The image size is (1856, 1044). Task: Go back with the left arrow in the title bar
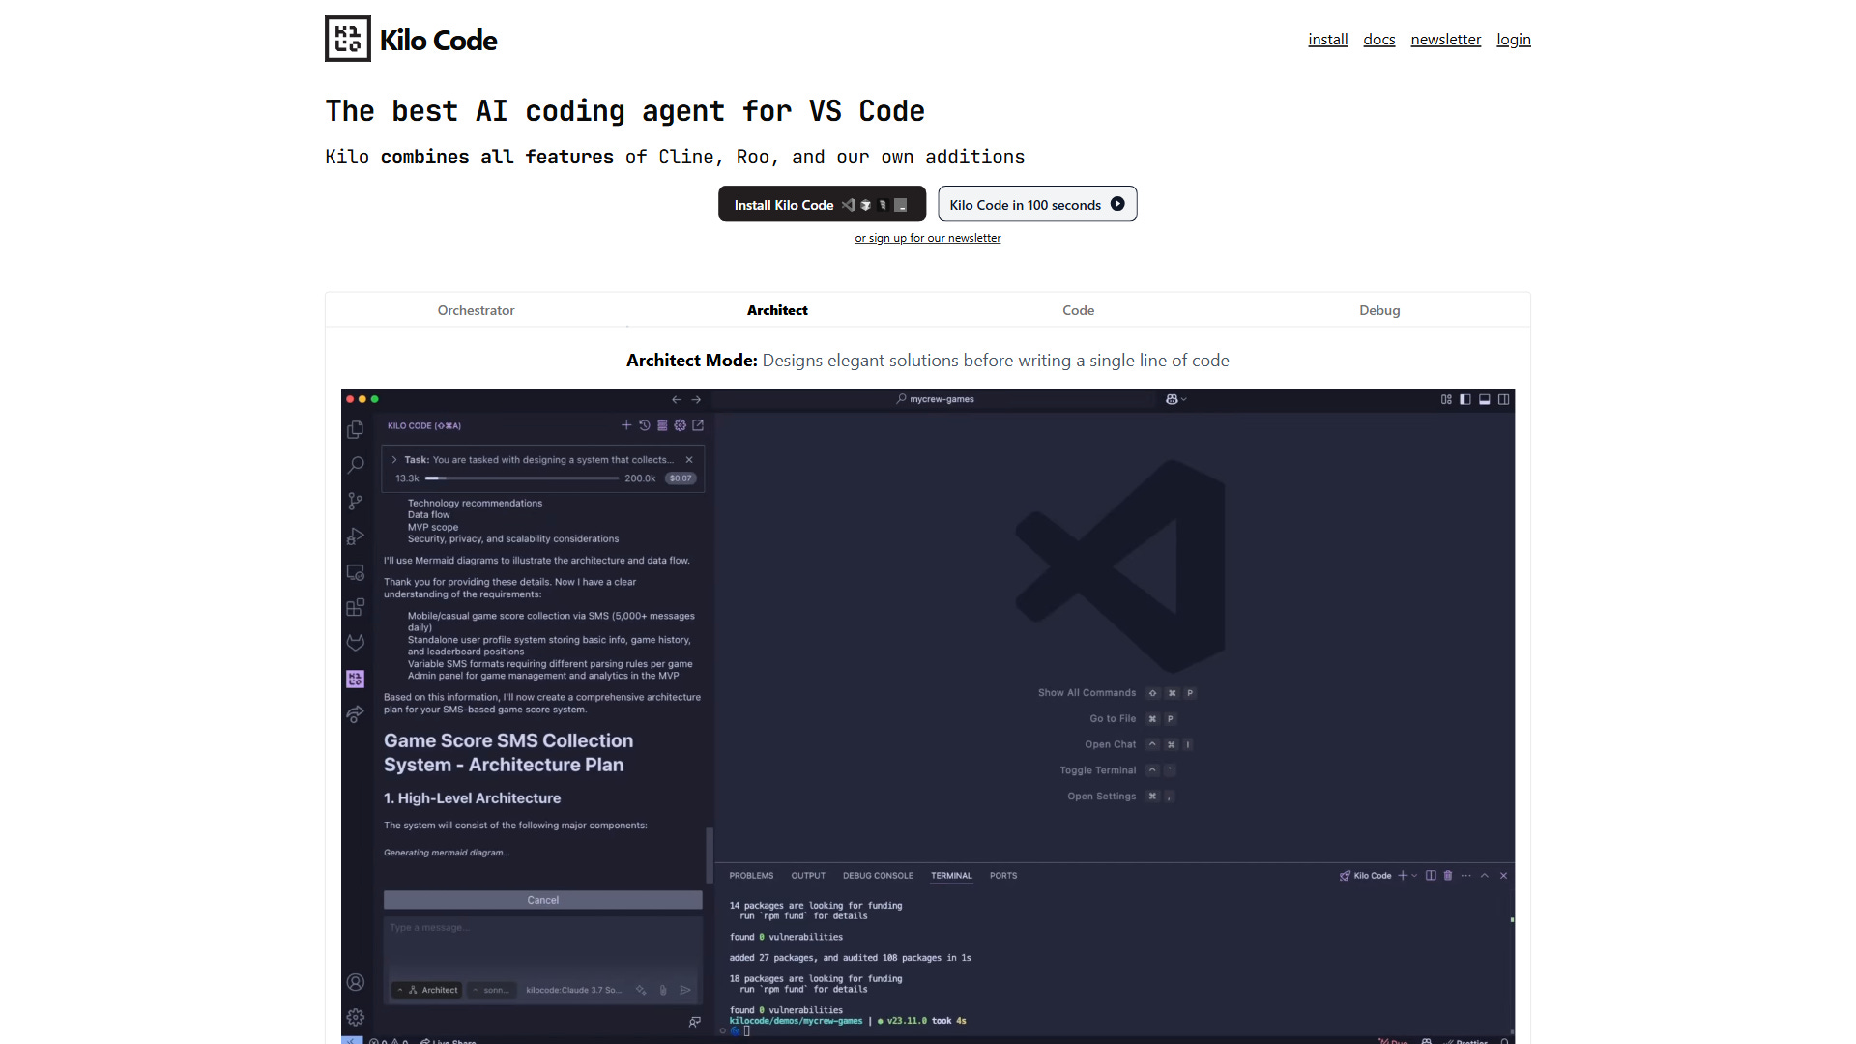coord(677,399)
